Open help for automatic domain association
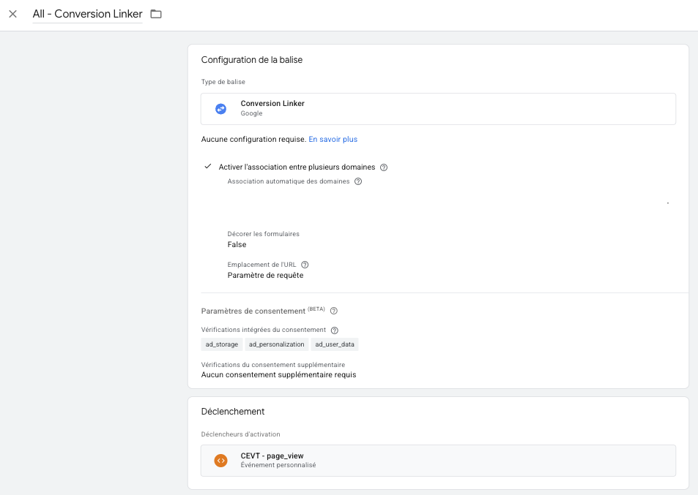The image size is (698, 495). pyautogui.click(x=358, y=182)
